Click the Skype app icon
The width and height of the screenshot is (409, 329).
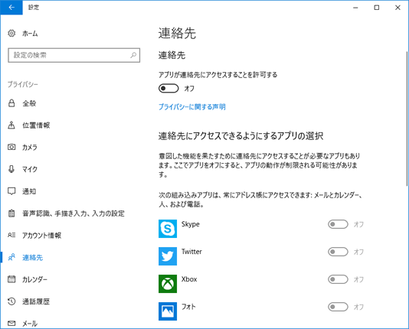[168, 229]
